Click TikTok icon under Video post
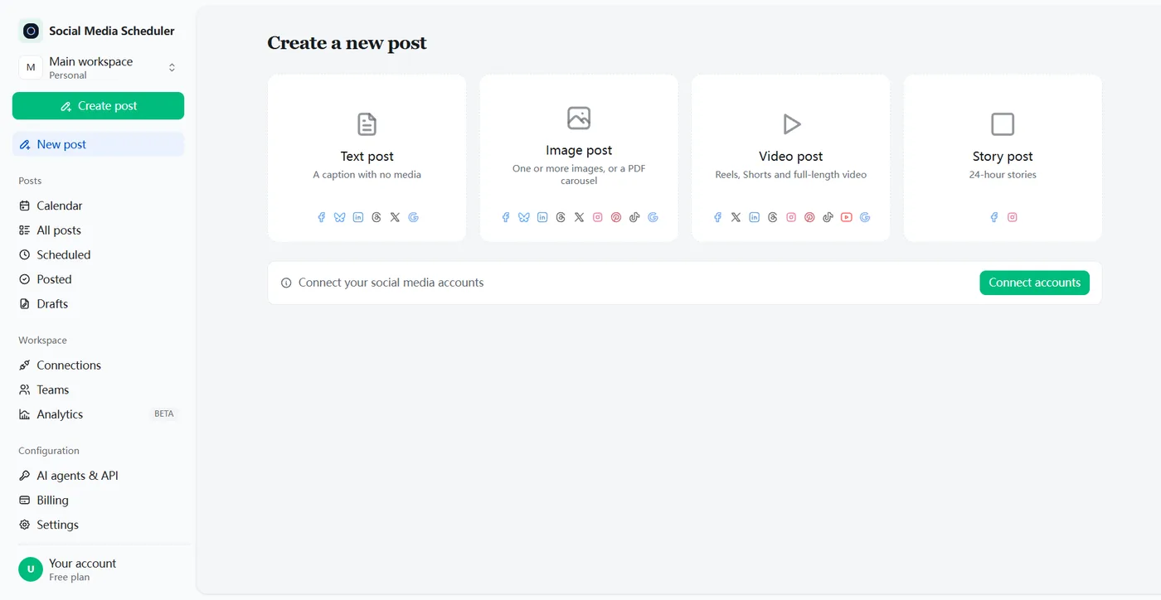 tap(828, 217)
